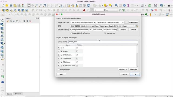Viewport: 173px width, 97px height.
Task: Click the New Shapefile Layer icon
Action: click(x=11, y=10)
